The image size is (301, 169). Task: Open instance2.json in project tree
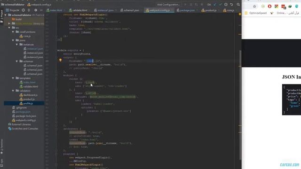(x=33, y=53)
